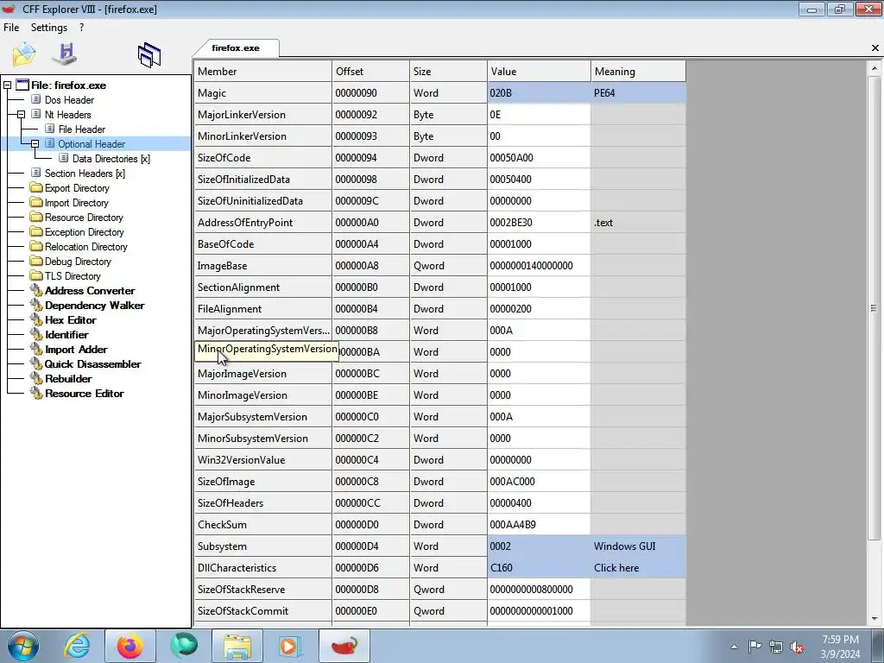Screen dimensions: 884x663
Task: Click the Exception Directory folder icon
Action: (x=36, y=231)
